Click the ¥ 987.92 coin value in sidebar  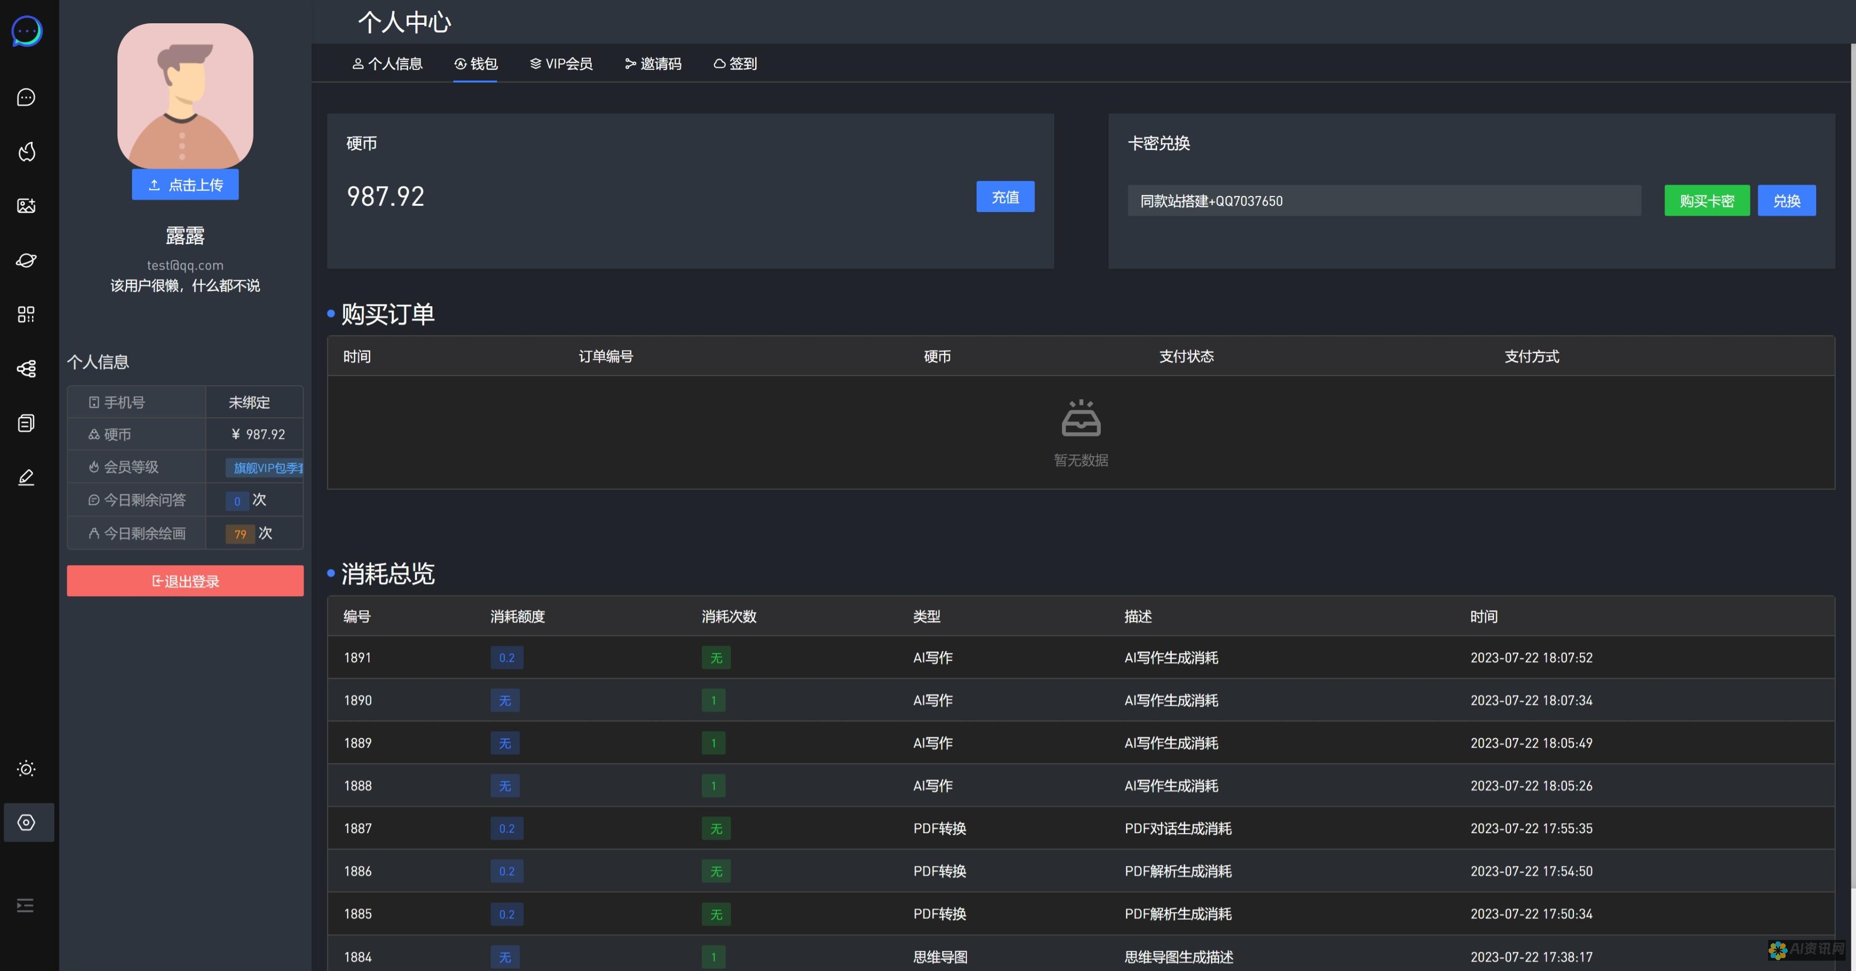coord(258,434)
